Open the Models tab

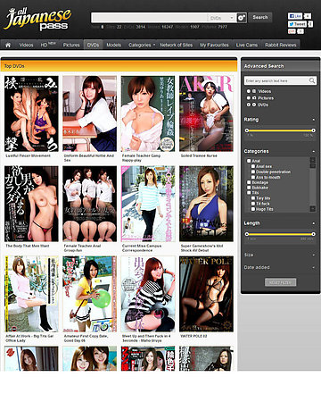click(x=114, y=45)
